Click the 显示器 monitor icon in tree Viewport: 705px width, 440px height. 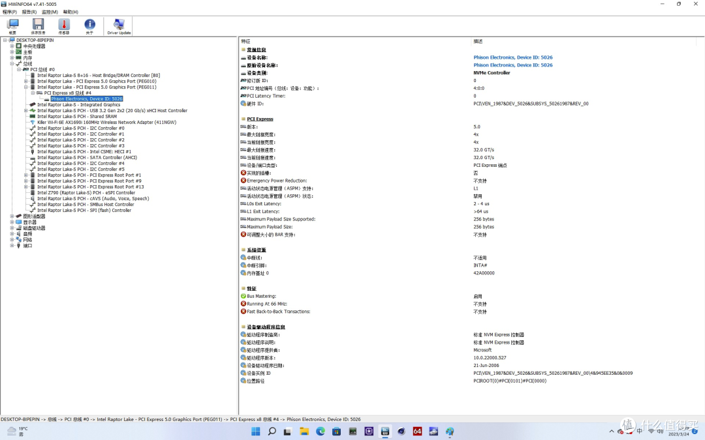19,222
